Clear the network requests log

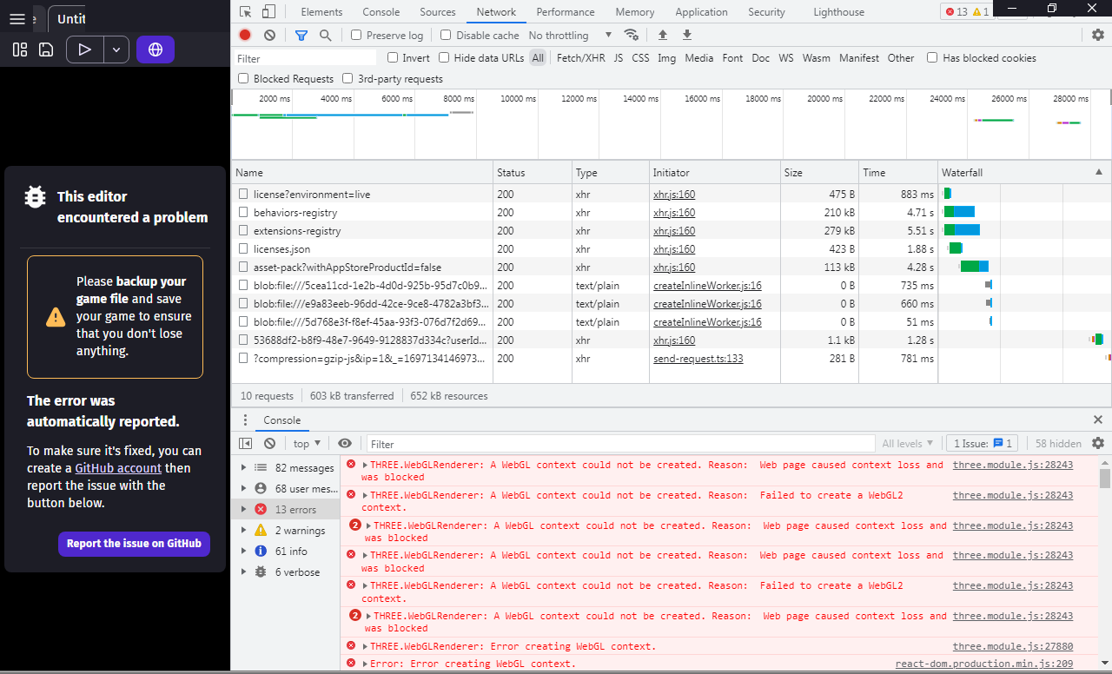pos(269,35)
